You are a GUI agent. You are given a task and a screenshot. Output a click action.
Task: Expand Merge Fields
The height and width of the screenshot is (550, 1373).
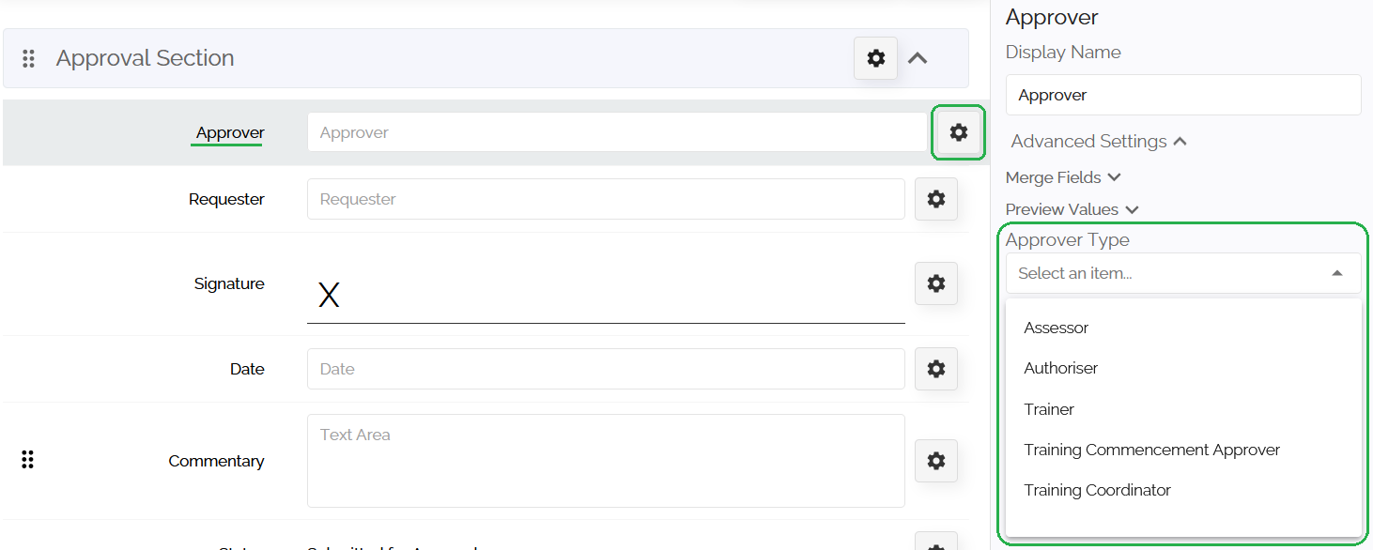(1063, 177)
